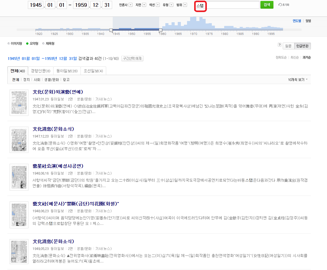The width and height of the screenshot is (327, 270).
Task: Filter by 정치 category
Action: point(27,80)
